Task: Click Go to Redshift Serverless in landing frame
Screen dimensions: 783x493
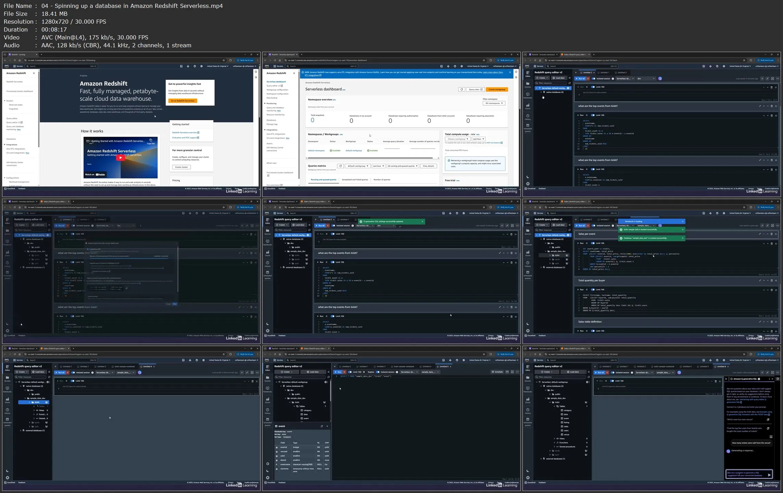Action: 182,101
